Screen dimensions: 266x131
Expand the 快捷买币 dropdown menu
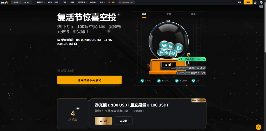(x=41, y=2)
